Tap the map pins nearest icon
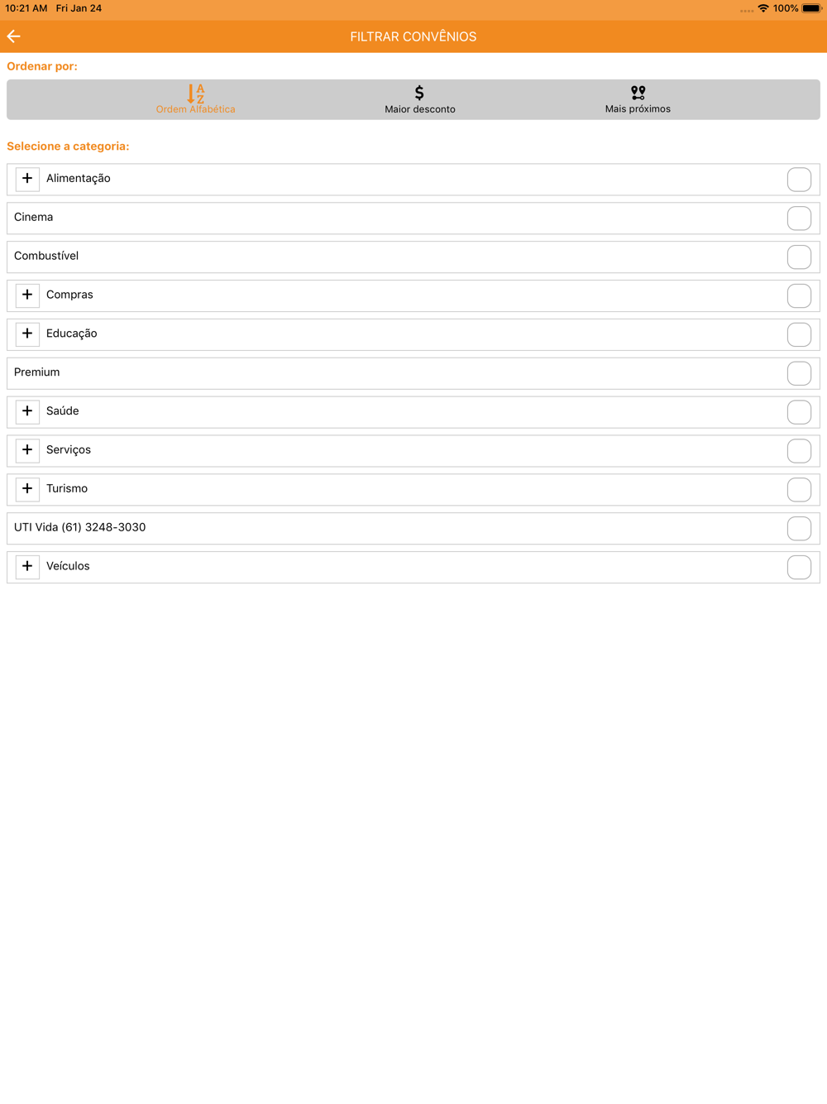The width and height of the screenshot is (827, 1104). pyautogui.click(x=638, y=93)
